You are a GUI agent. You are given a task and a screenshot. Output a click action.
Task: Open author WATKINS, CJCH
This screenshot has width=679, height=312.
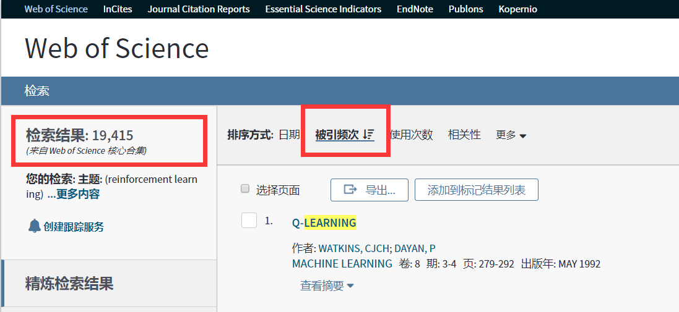pyautogui.click(x=355, y=248)
